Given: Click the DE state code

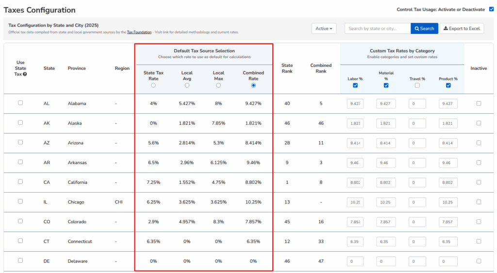Looking at the screenshot, I should pyautogui.click(x=47, y=261).
